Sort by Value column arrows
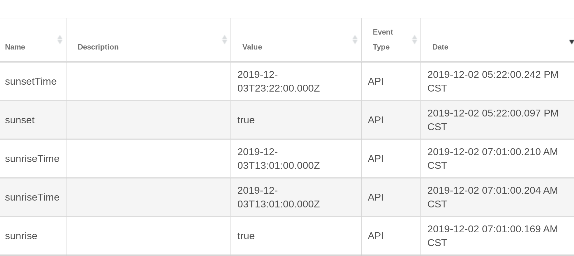 point(355,40)
